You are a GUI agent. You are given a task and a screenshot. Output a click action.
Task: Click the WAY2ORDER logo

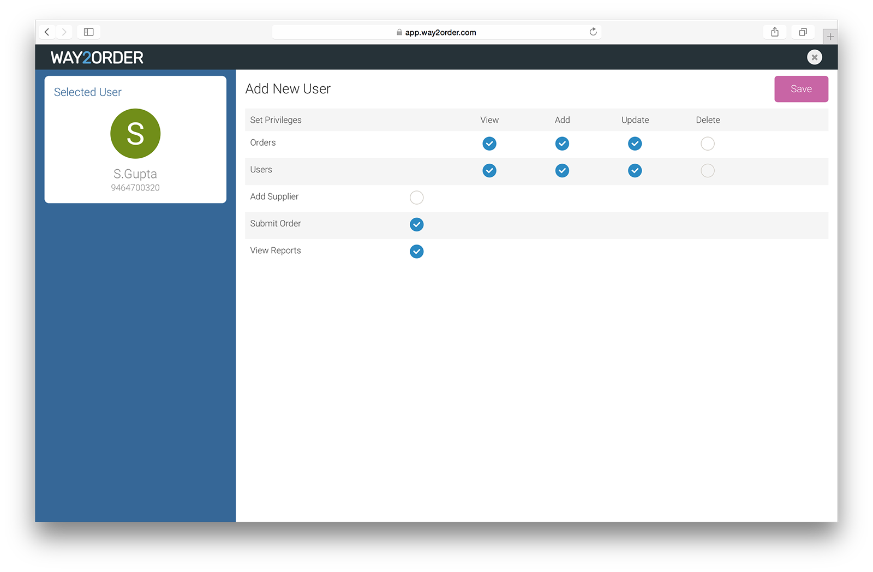(97, 57)
